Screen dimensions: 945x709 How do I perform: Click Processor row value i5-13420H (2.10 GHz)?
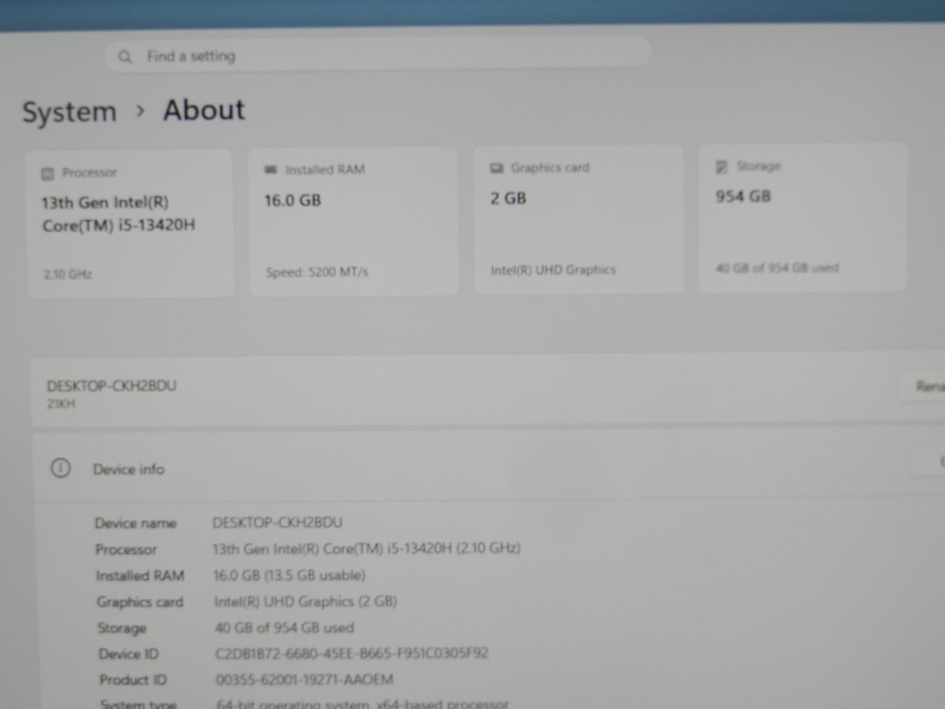(366, 548)
